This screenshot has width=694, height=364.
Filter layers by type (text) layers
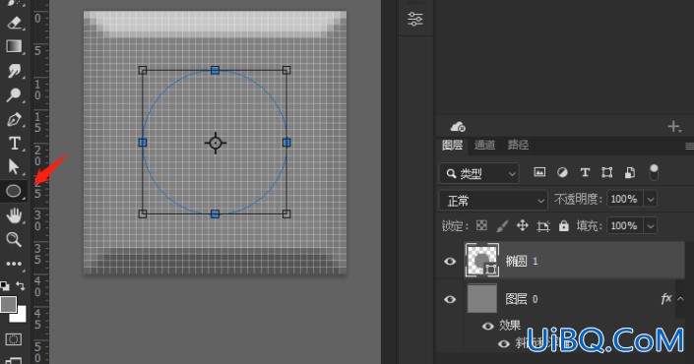click(x=585, y=172)
